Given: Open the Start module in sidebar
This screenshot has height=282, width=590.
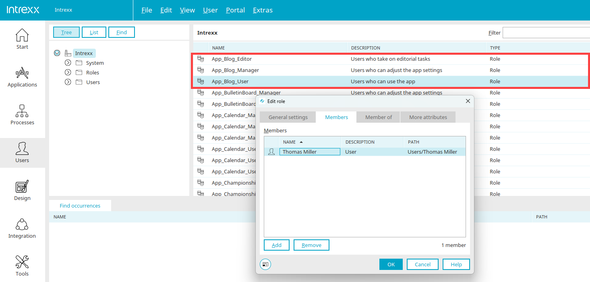Looking at the screenshot, I should (x=22, y=39).
